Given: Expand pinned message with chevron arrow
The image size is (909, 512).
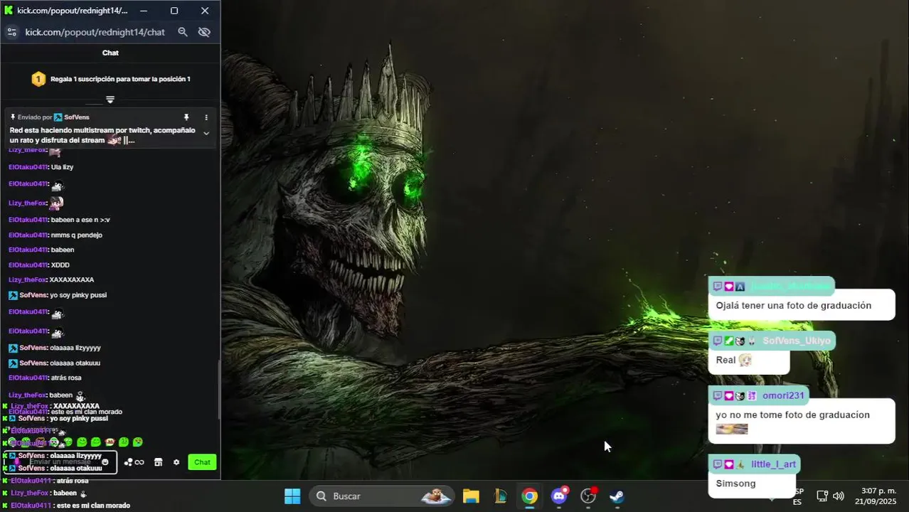Looking at the screenshot, I should click(206, 133).
